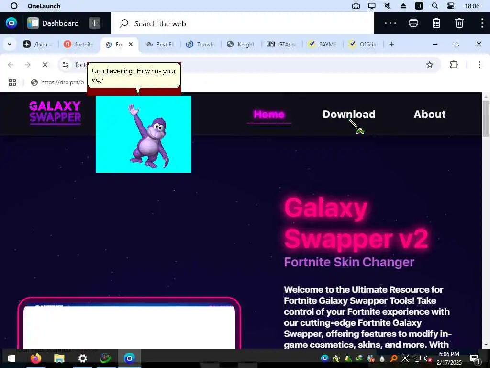Image resolution: width=490 pixels, height=368 pixels.
Task: Click the BonziBuddy purple gorilla
Action: coord(149,136)
